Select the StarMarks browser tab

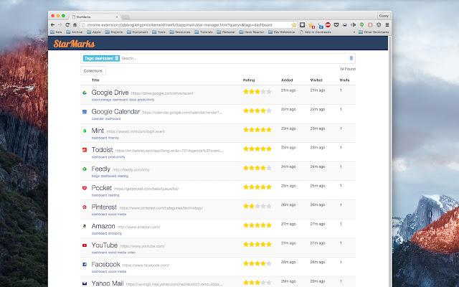coord(95,17)
